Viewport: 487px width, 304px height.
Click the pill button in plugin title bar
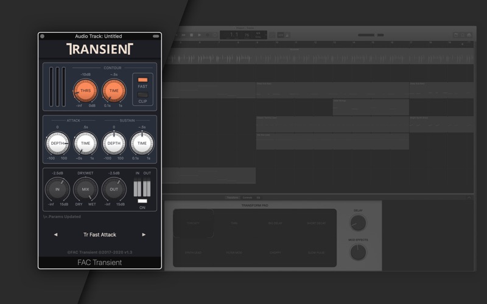click(x=156, y=36)
